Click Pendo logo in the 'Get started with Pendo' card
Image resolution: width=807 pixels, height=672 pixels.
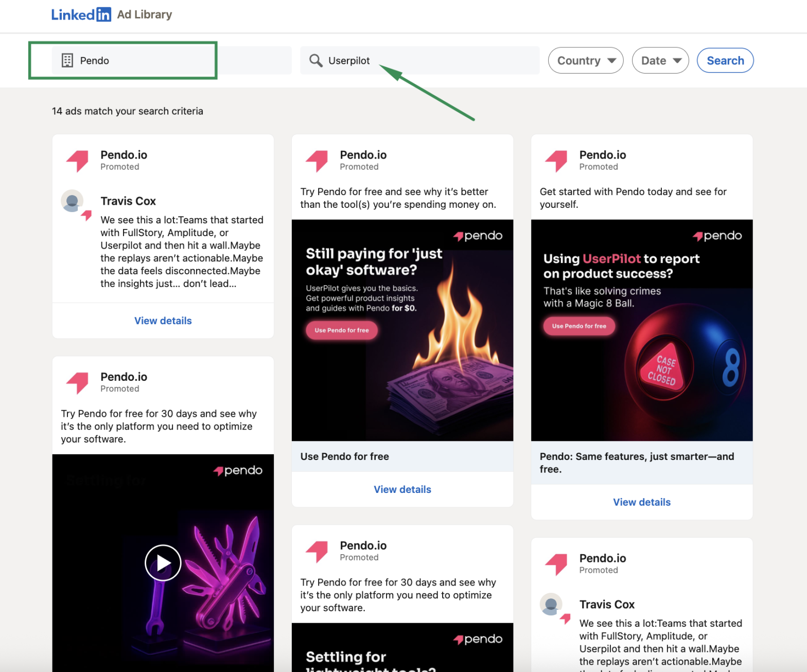click(556, 161)
